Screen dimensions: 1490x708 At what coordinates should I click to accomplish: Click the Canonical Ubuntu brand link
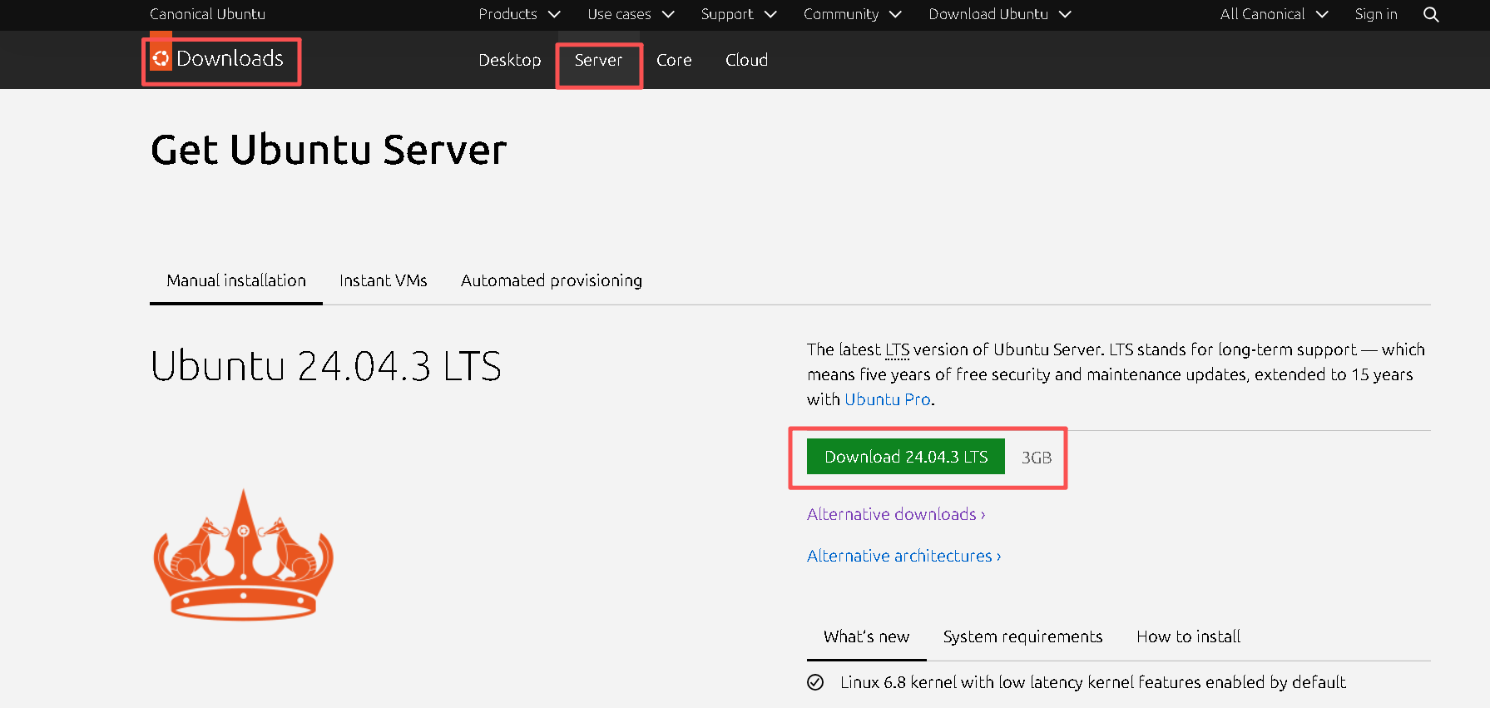pyautogui.click(x=207, y=14)
